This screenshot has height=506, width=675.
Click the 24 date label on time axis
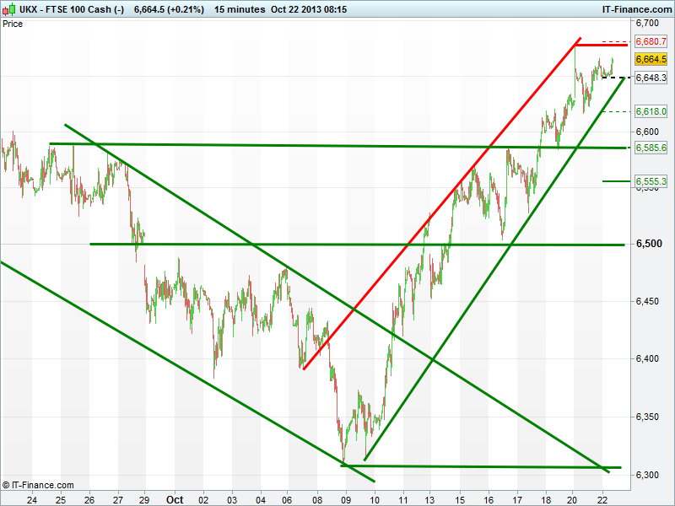(x=32, y=500)
